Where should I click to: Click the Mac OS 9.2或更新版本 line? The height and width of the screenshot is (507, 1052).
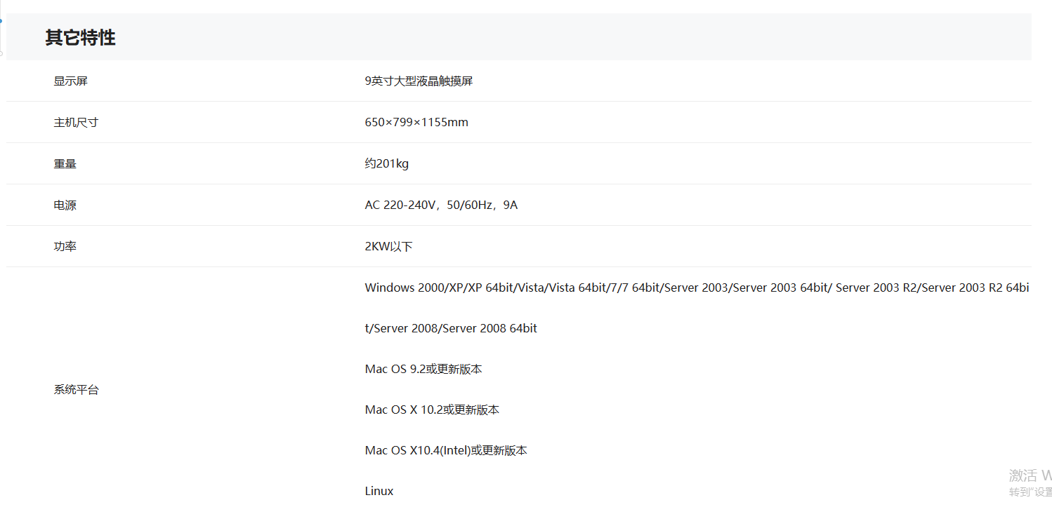click(x=423, y=370)
